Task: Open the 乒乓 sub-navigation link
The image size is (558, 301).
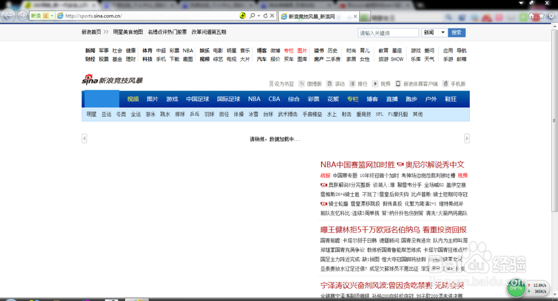Action: coord(195,114)
